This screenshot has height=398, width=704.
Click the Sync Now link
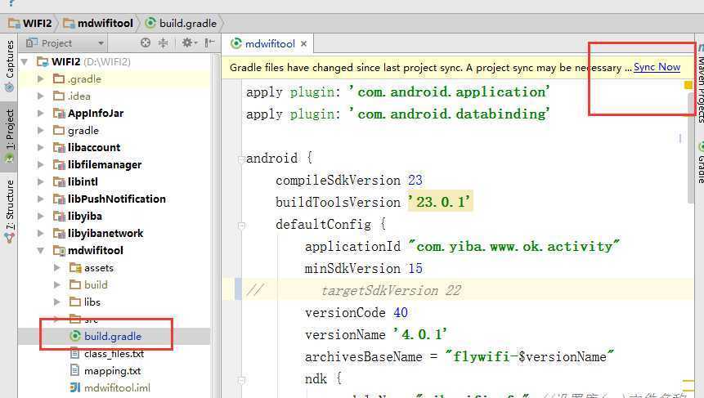pos(657,67)
